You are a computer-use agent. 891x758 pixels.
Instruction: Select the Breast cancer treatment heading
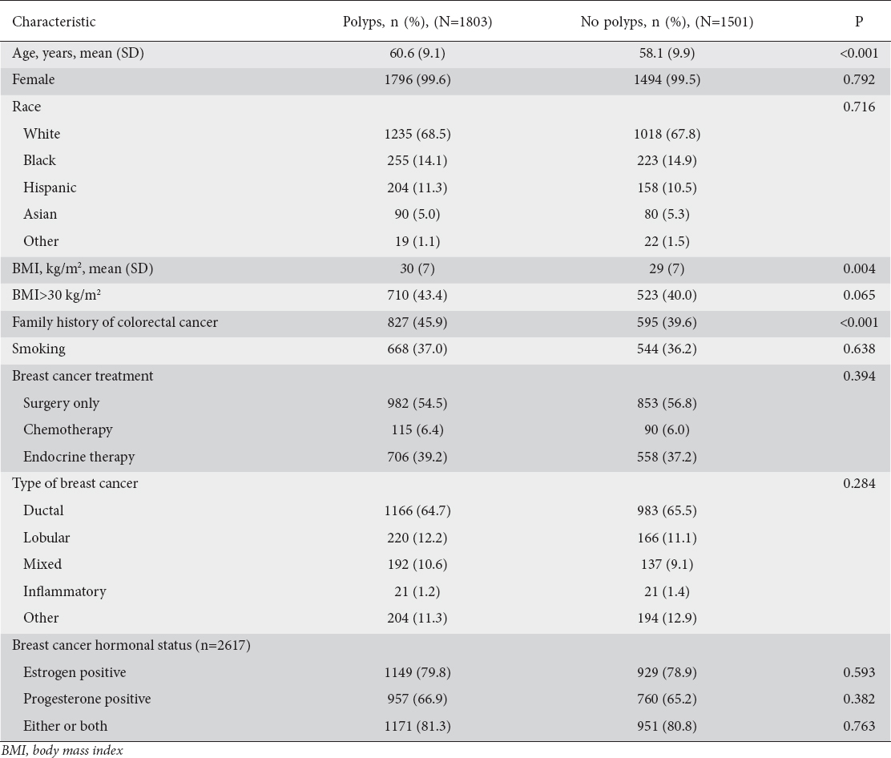[83, 376]
